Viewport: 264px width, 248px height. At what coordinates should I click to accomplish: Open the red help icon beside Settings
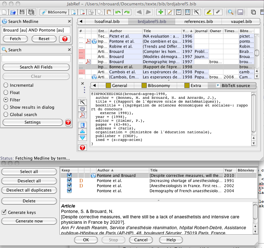point(68,122)
